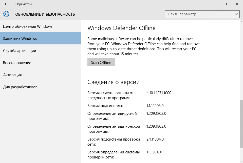Click the Найти параметр search field

(198, 14)
